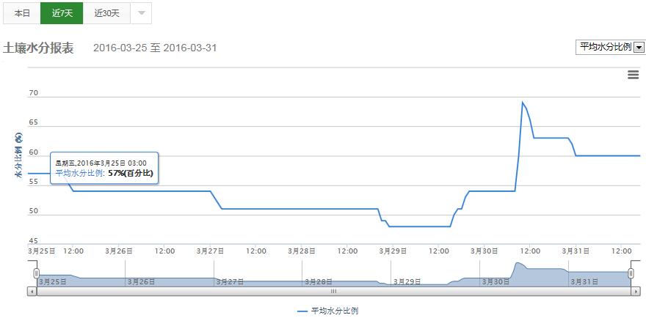Open the chart export hamburger menu
The height and width of the screenshot is (318, 646).
point(633,74)
